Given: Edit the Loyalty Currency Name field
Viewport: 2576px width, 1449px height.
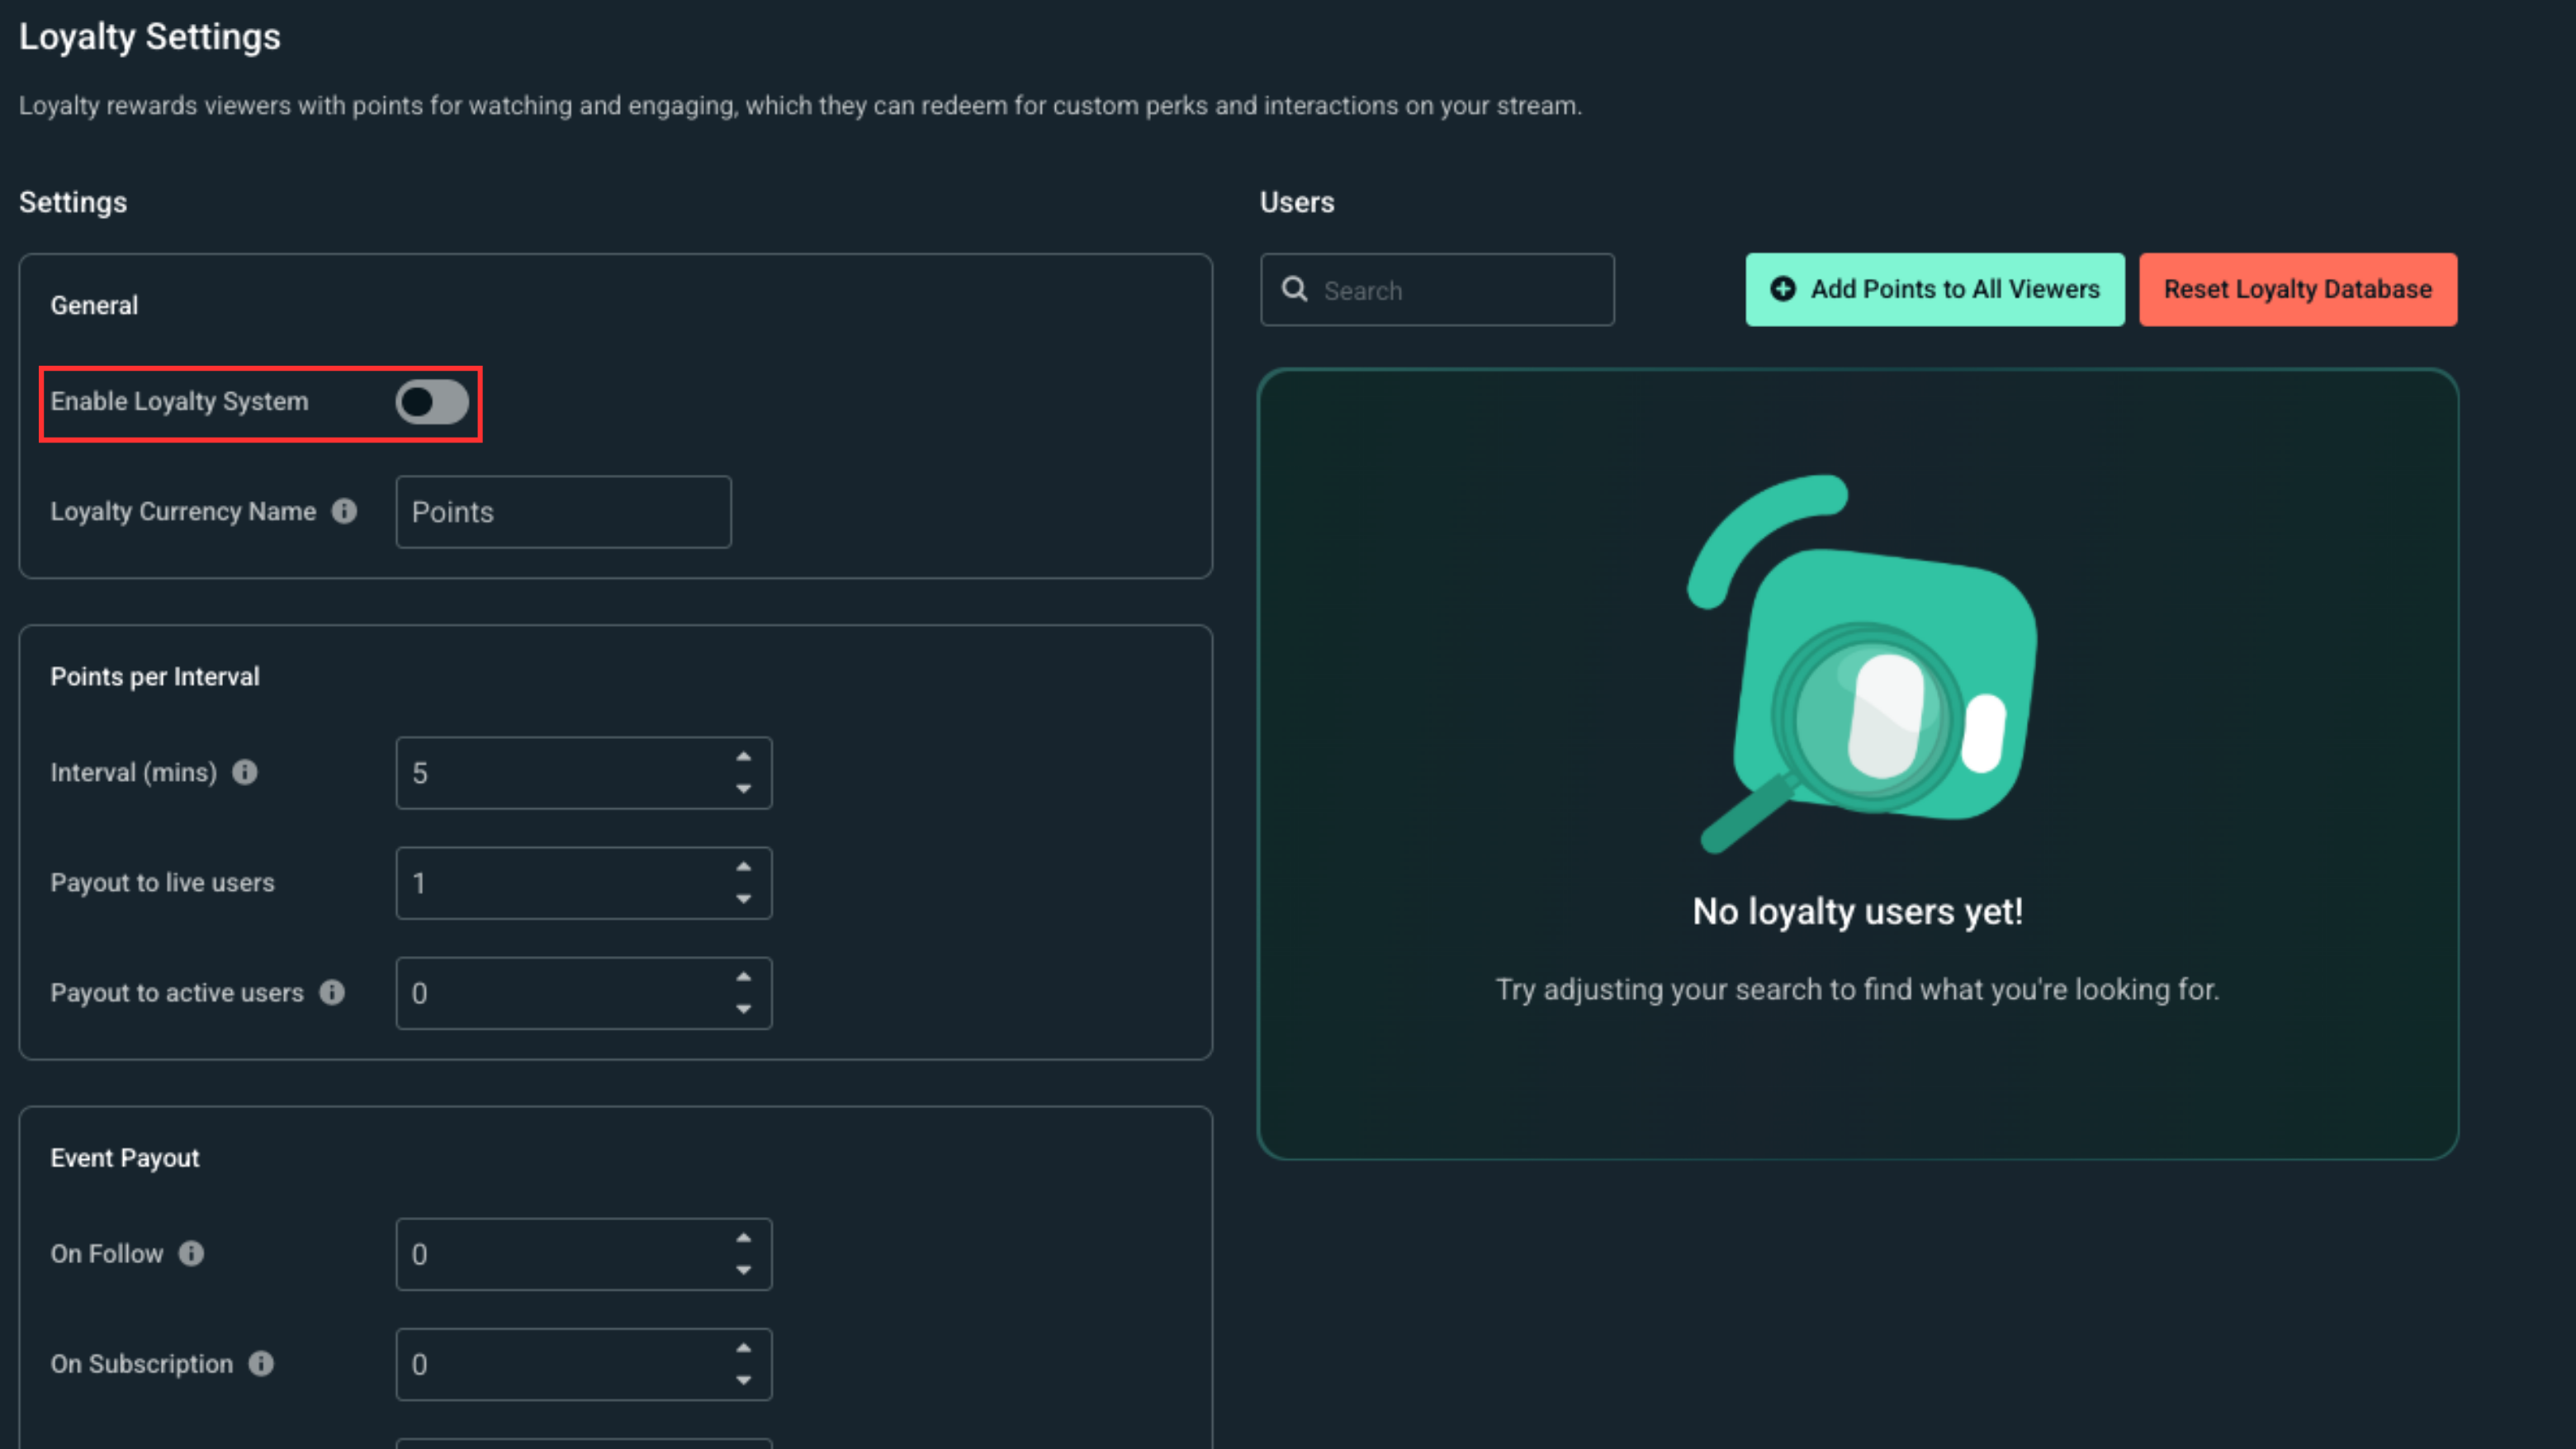Looking at the screenshot, I should tap(563, 512).
